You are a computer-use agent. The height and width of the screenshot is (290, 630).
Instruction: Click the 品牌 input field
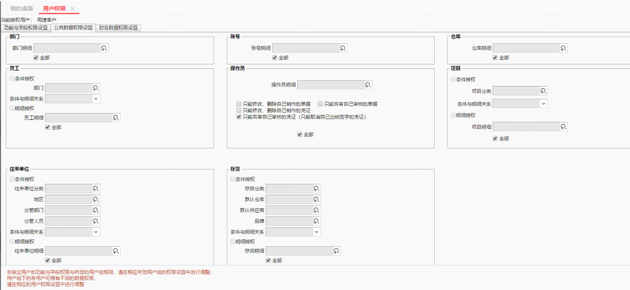(289, 221)
